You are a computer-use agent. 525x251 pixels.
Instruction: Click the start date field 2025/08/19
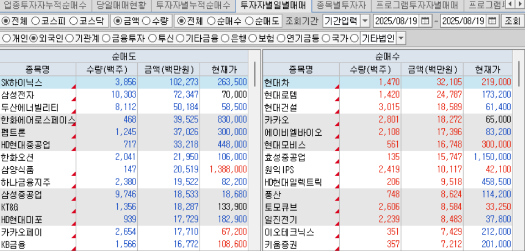pos(396,21)
